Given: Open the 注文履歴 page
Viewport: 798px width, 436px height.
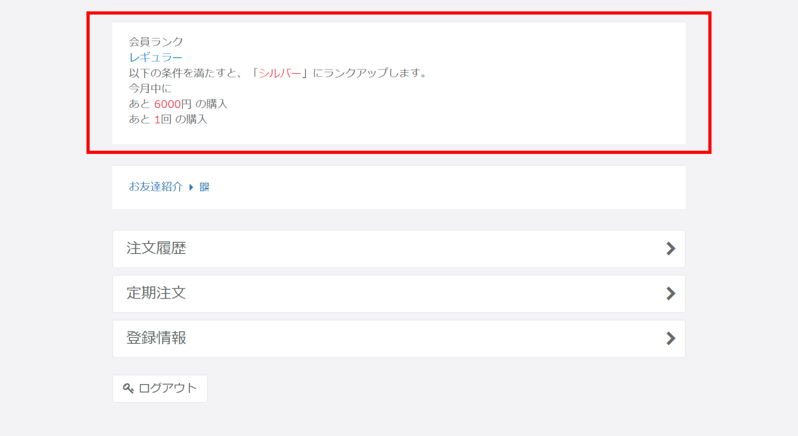Looking at the screenshot, I should pos(157,249).
